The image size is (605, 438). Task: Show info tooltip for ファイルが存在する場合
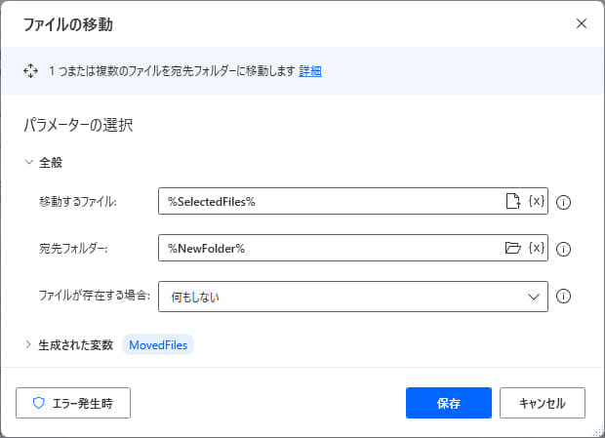coord(563,297)
